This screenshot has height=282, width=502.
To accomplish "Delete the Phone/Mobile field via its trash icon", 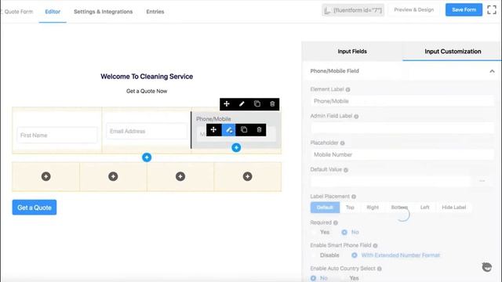I will pyautogui.click(x=259, y=130).
